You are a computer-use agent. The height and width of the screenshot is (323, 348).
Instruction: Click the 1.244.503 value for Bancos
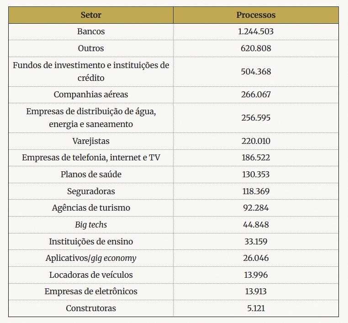[256, 32]
